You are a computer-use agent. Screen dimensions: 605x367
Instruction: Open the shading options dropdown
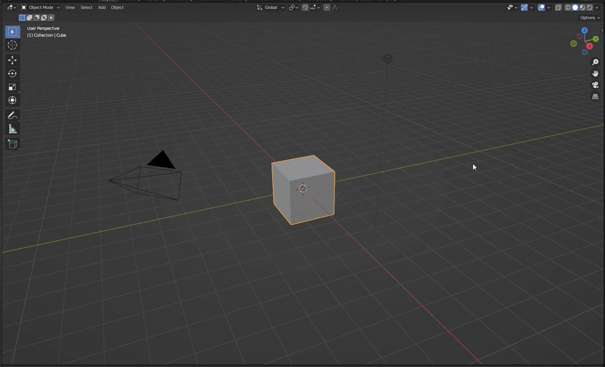[x=596, y=7]
